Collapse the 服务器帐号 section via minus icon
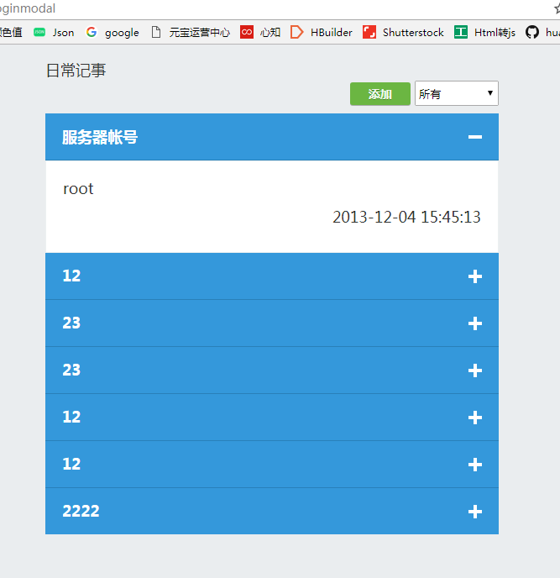 [x=475, y=137]
